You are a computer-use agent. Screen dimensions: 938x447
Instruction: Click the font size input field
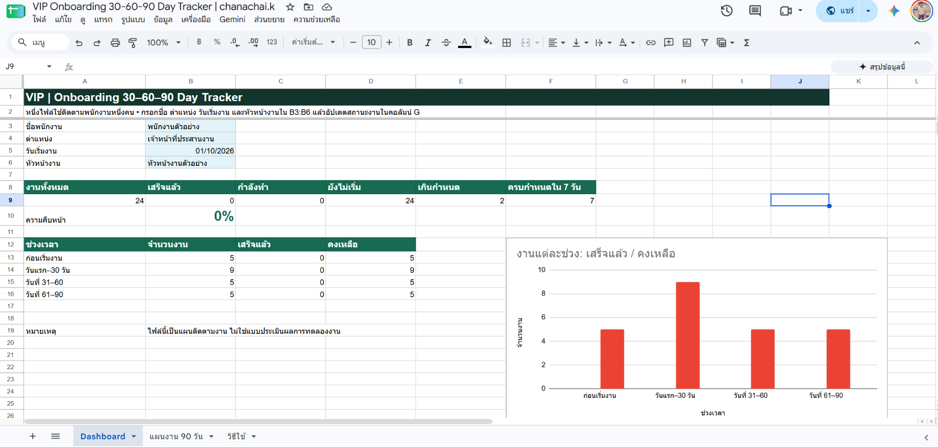tap(371, 43)
